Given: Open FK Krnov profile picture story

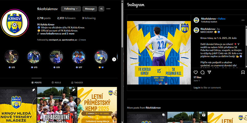Looking at the screenshot, I should point(15,23).
